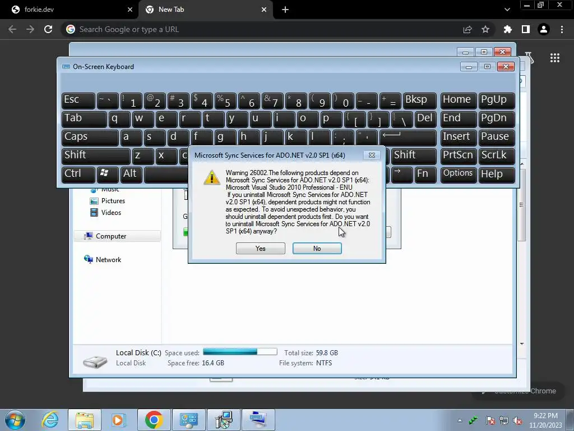Bookmark this tab with the star icon

tap(485, 29)
